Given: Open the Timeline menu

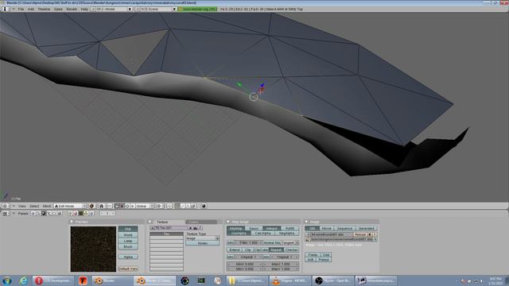Looking at the screenshot, I should [x=44, y=9].
